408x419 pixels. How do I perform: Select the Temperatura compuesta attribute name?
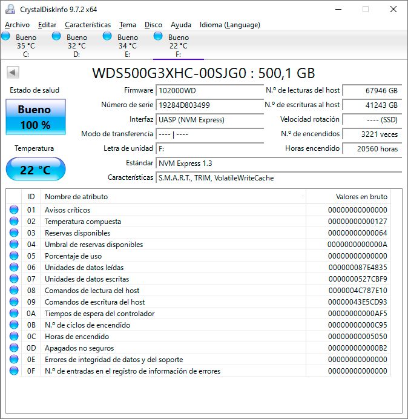83,222
